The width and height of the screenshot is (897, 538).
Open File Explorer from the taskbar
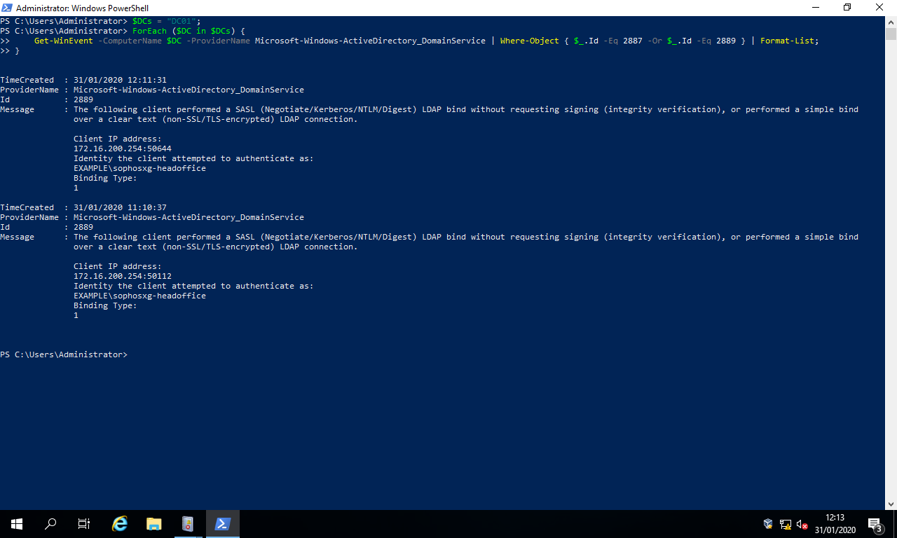click(x=153, y=523)
